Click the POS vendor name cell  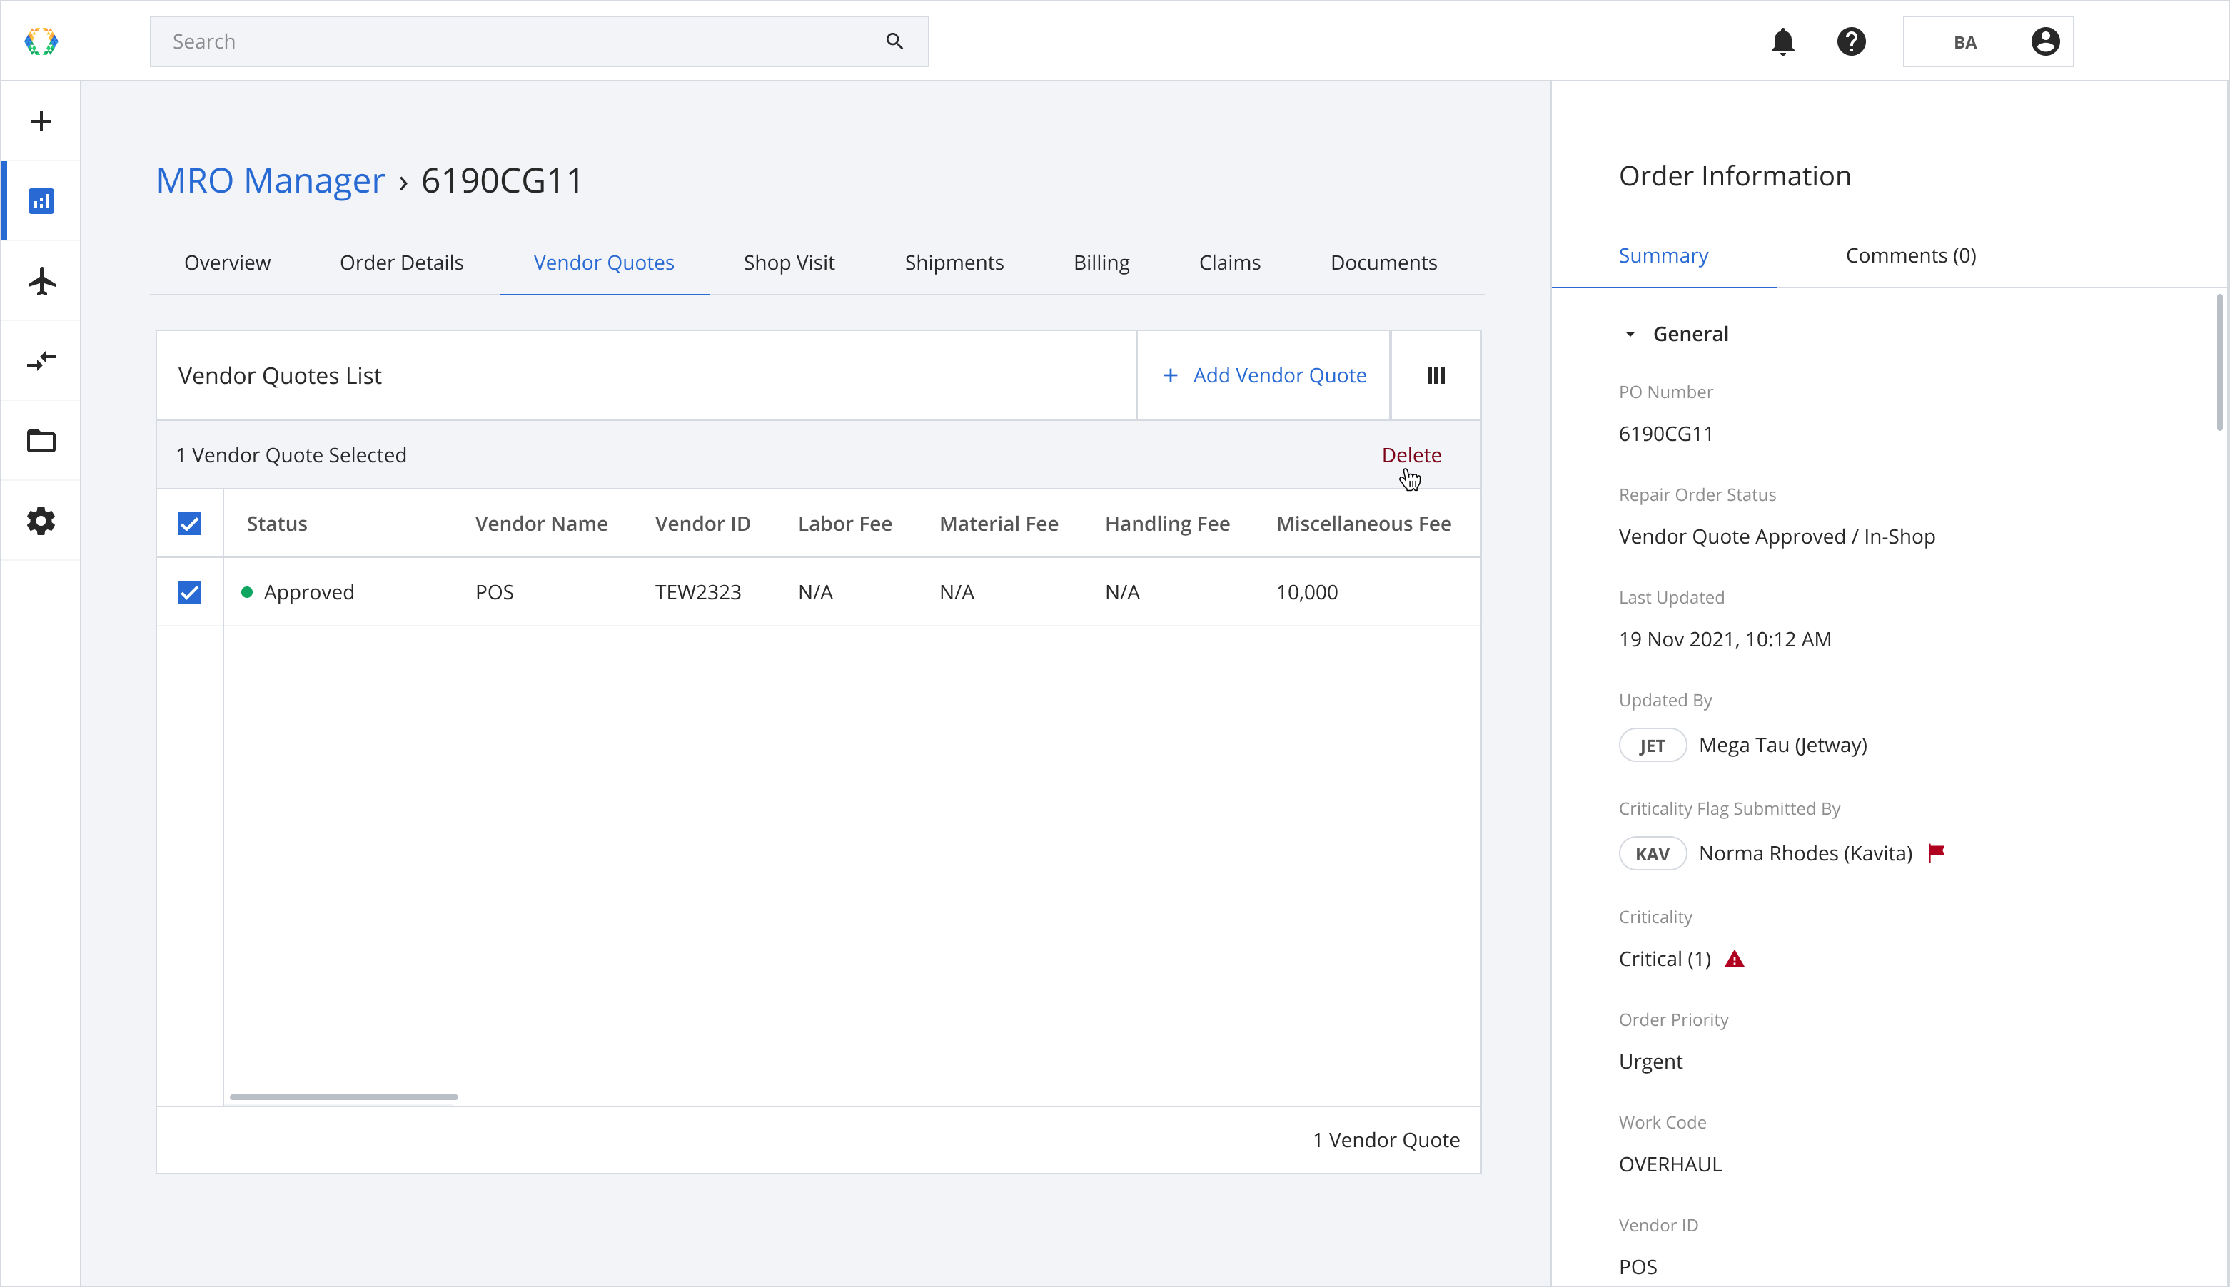point(494,592)
